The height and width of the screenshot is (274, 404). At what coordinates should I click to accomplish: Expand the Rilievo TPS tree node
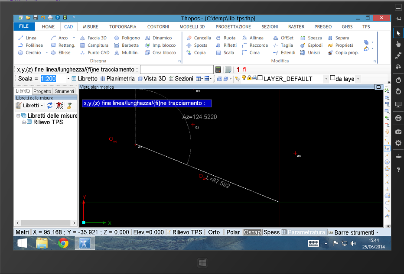coord(24,122)
